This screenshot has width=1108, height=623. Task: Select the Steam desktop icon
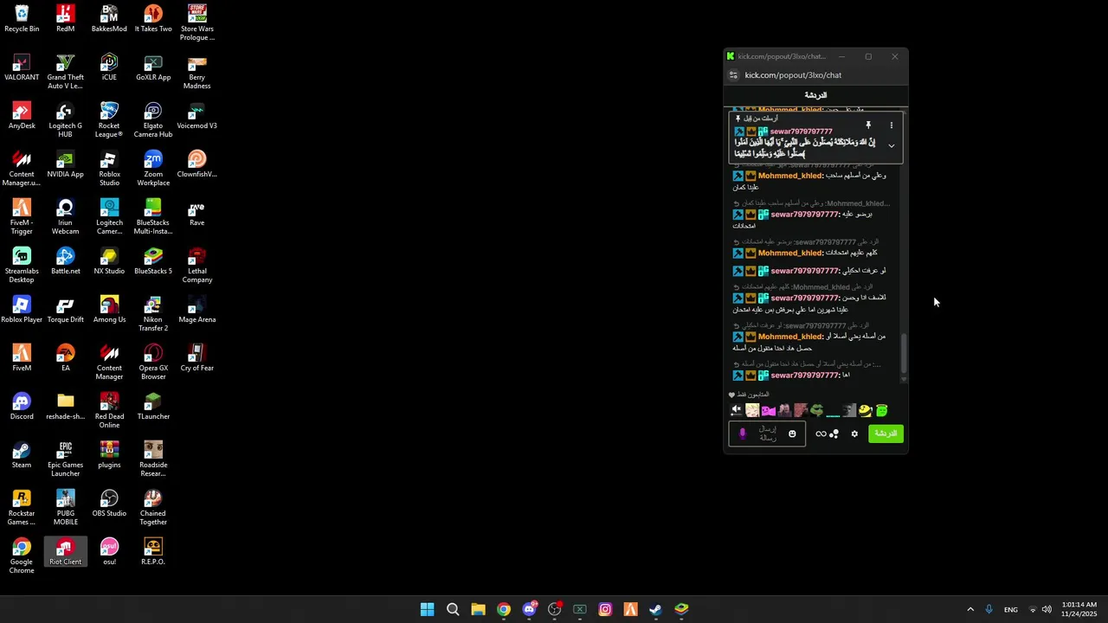22,455
